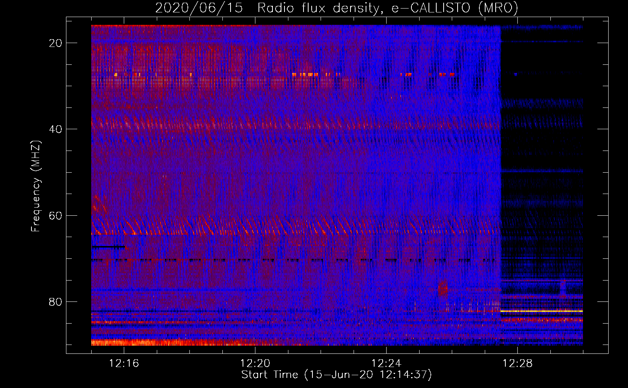
Task: Click the 12:28 time tick label
Action: (517, 364)
